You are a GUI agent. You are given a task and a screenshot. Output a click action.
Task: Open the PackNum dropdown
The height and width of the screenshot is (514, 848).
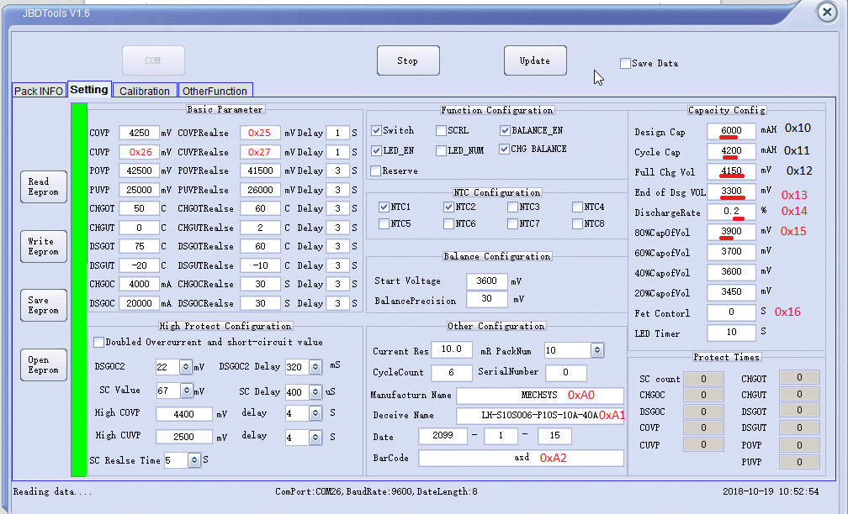pyautogui.click(x=596, y=350)
